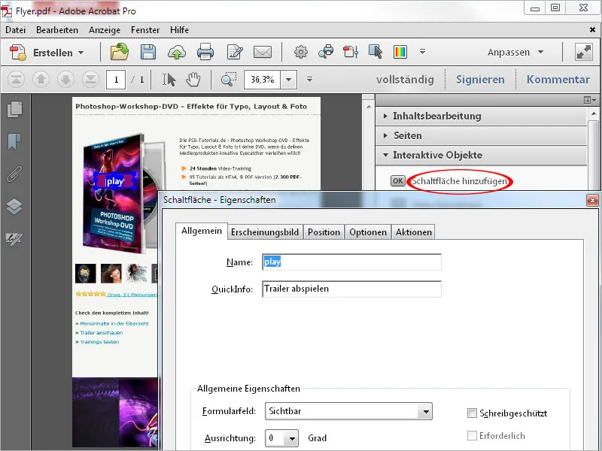
Task: Click the zoom percentage field
Action: pos(263,80)
